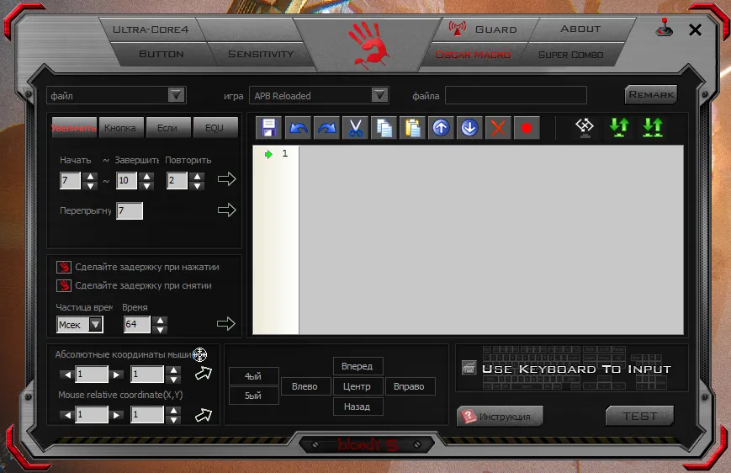This screenshot has height=473, width=731.
Task: Open the Super Combo tab
Action: point(570,55)
